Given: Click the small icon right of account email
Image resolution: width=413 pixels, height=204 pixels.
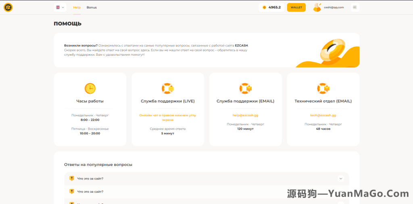Looking at the screenshot, I should tap(355, 7).
